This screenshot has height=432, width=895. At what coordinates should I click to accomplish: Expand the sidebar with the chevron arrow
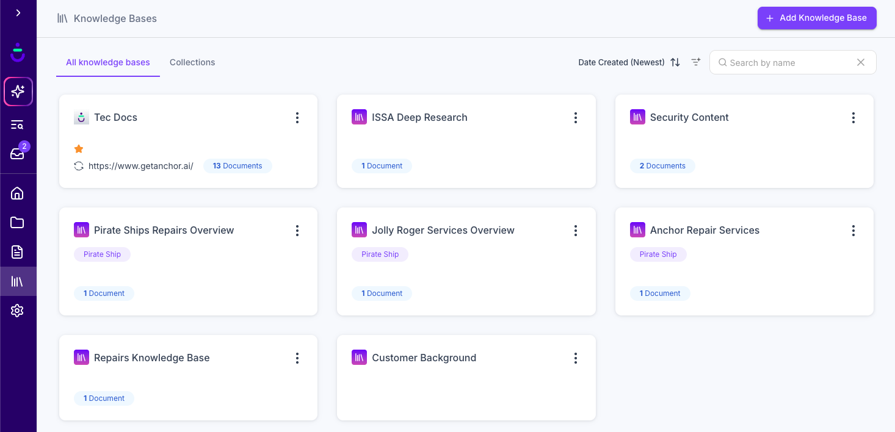pyautogui.click(x=18, y=13)
